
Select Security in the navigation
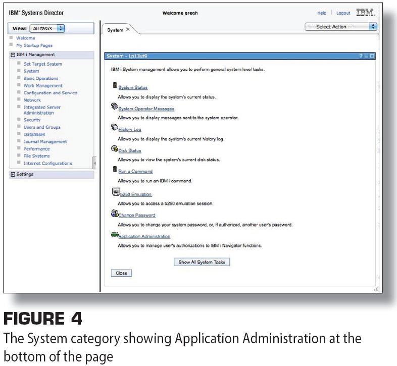tap(32, 120)
